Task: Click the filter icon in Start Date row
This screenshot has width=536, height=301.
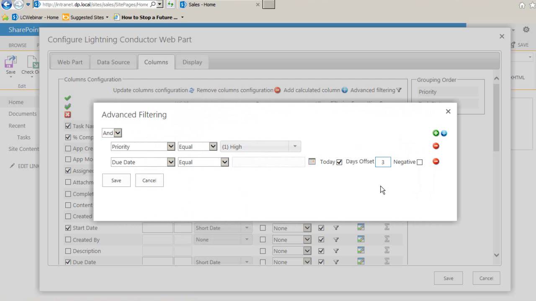Action: point(336,228)
